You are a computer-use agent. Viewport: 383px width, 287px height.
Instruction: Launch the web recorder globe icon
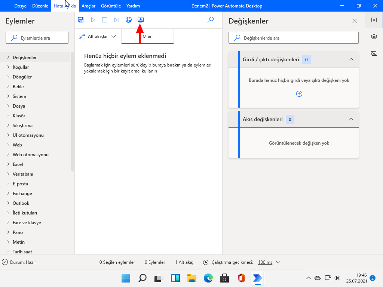coord(129,20)
